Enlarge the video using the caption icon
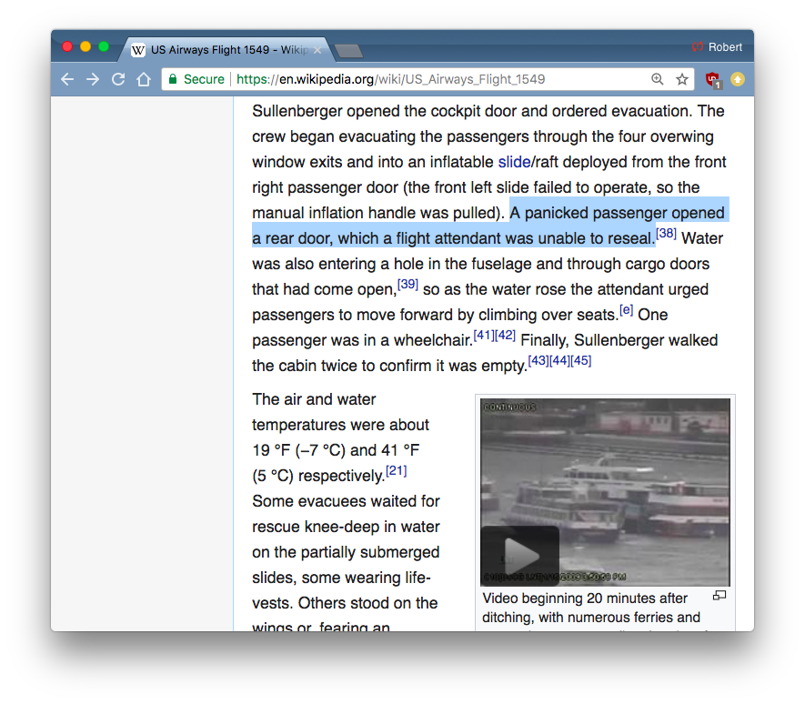Screen dimensions: 805x704 719,596
